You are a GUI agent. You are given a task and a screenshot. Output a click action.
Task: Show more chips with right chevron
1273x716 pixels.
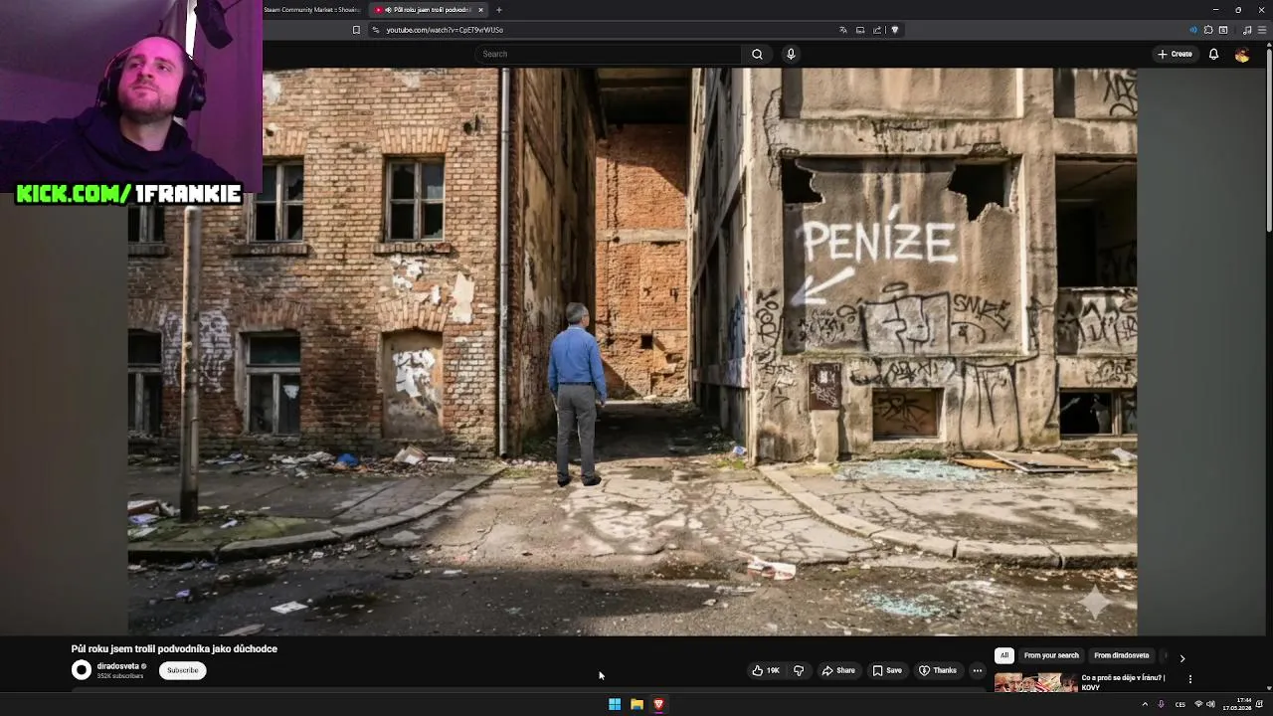(x=1182, y=657)
